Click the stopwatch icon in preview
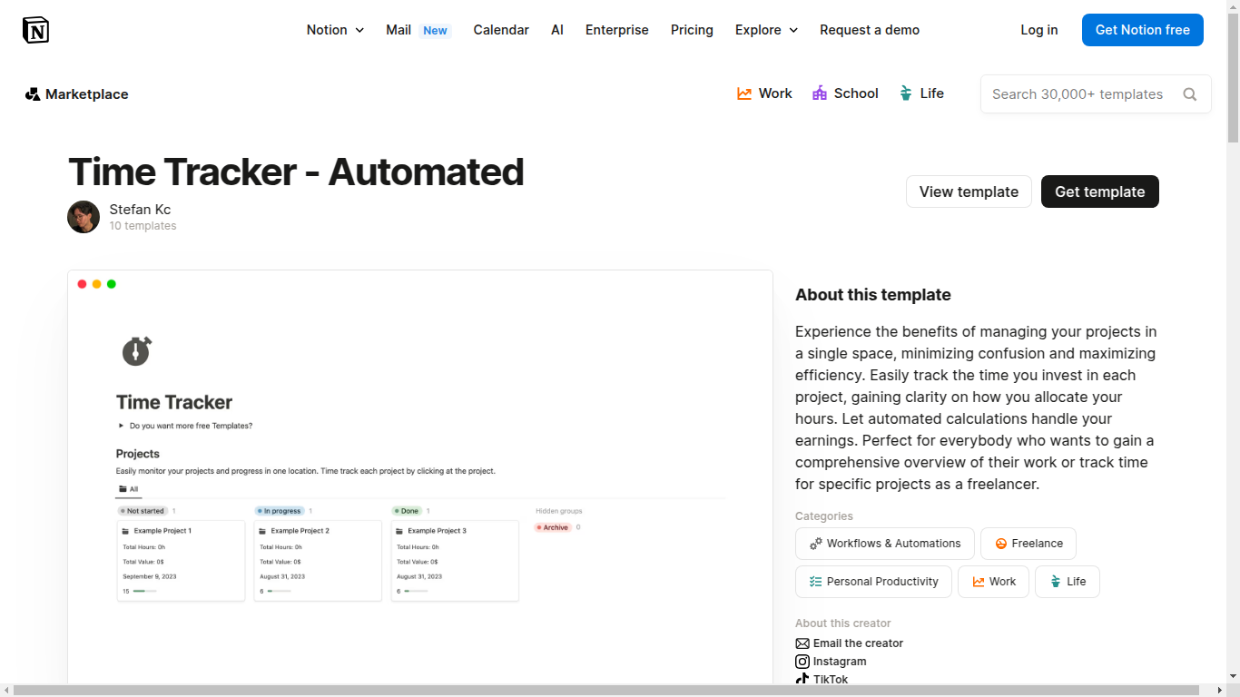 point(136,350)
